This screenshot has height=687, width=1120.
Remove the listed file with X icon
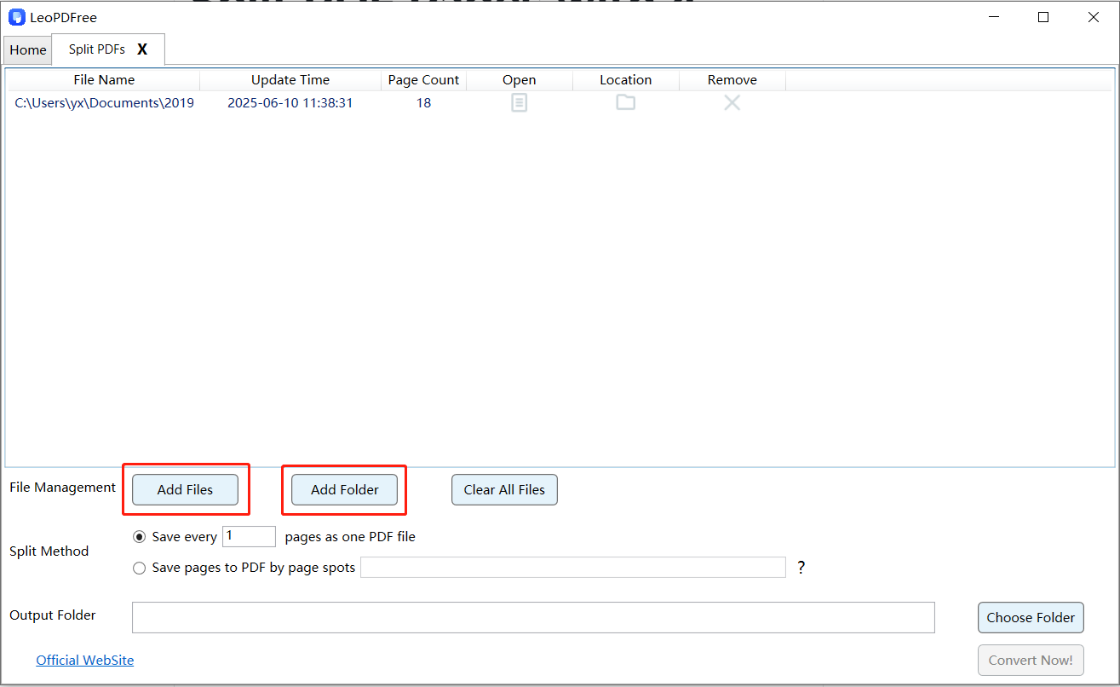click(732, 102)
